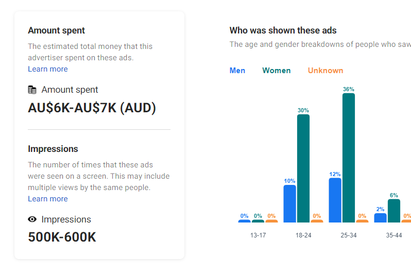The height and width of the screenshot is (274, 411).
Task: Click the 500K-600K impressions value
Action: [x=62, y=237]
